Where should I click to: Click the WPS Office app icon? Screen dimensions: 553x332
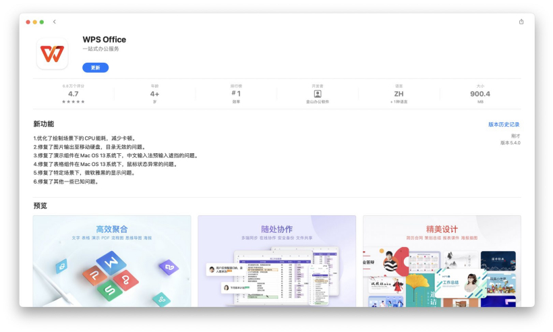(x=52, y=53)
